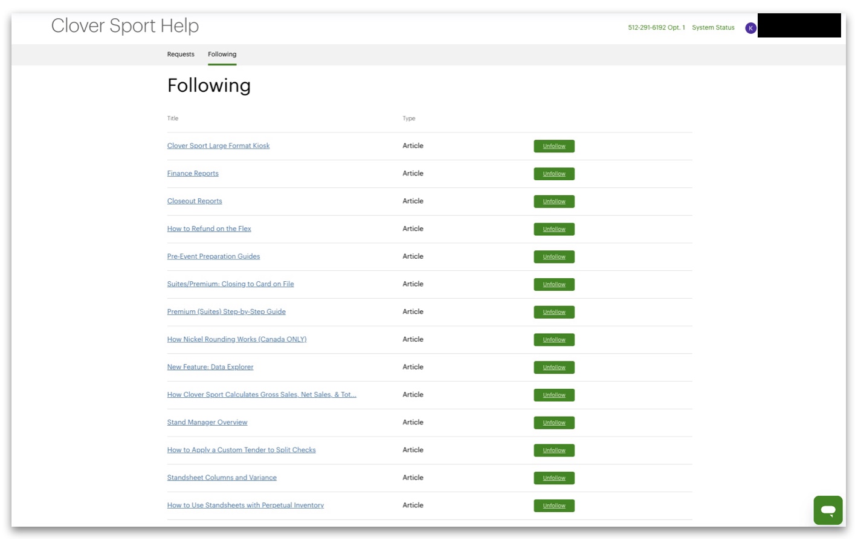Select the Following tab
858x543 pixels.
click(x=222, y=54)
